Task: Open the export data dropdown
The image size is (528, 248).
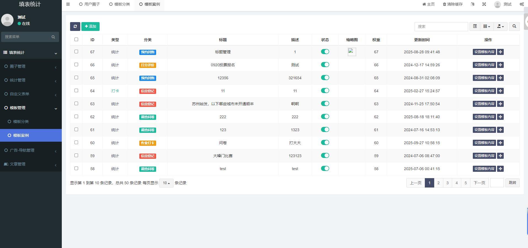Action: click(x=500, y=27)
